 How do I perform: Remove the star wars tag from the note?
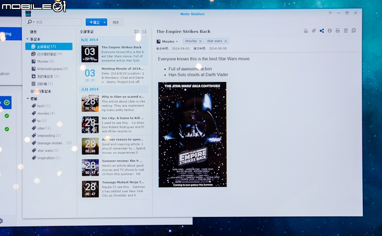pyautogui.click(x=225, y=41)
